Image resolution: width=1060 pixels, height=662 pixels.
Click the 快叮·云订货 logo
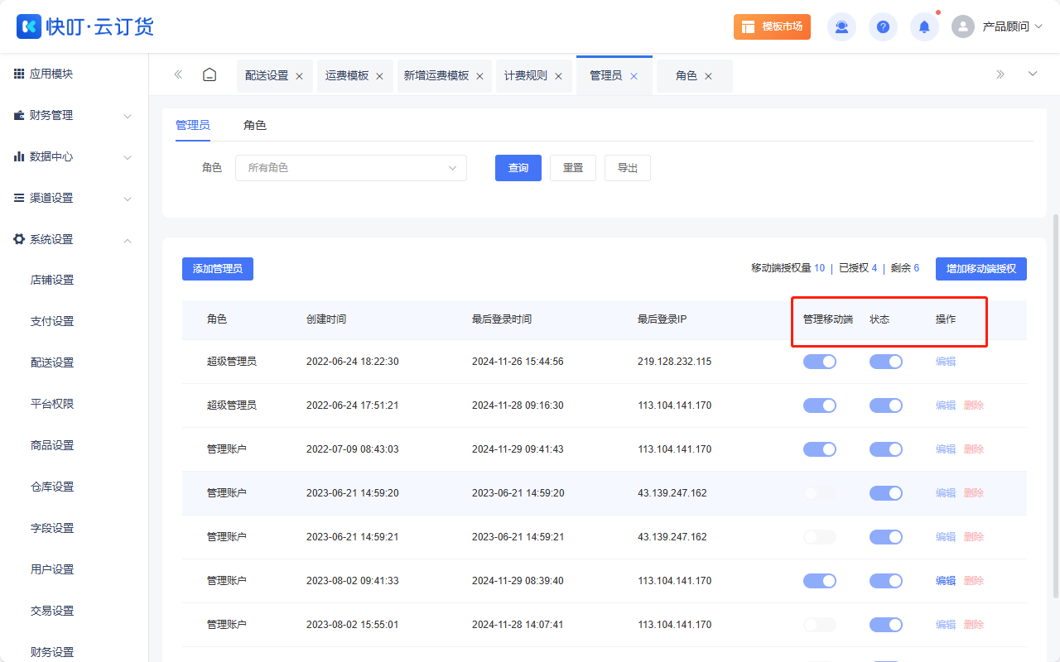click(x=85, y=26)
